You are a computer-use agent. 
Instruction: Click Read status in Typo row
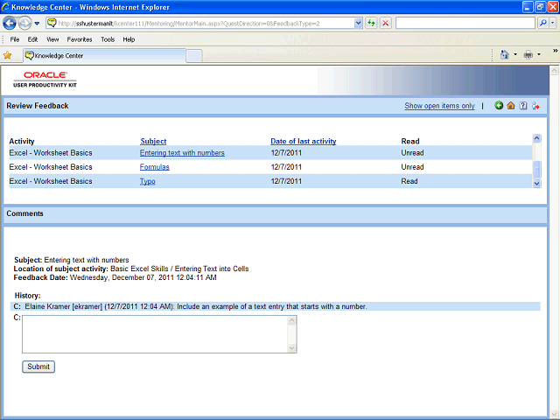[409, 181]
